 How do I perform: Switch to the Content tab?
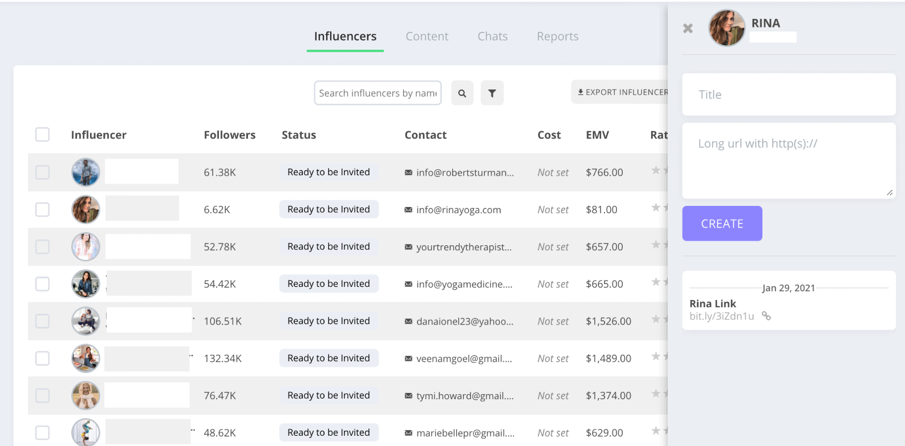427,37
